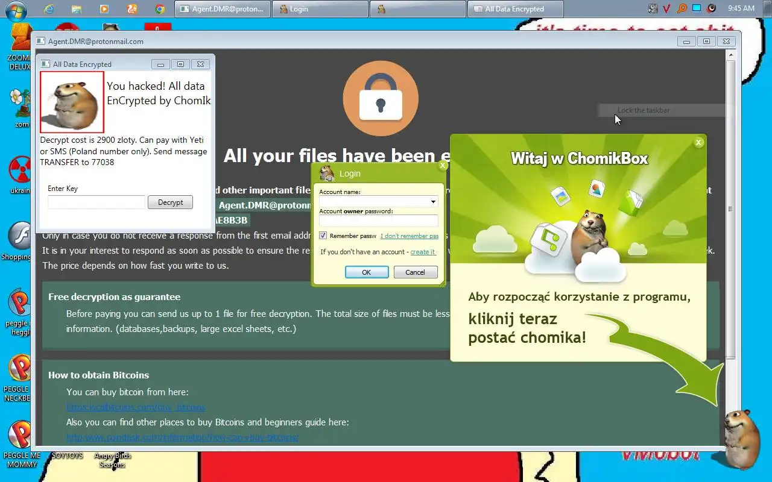Open the SOYTOYS desktop shortcut

[x=67, y=455]
